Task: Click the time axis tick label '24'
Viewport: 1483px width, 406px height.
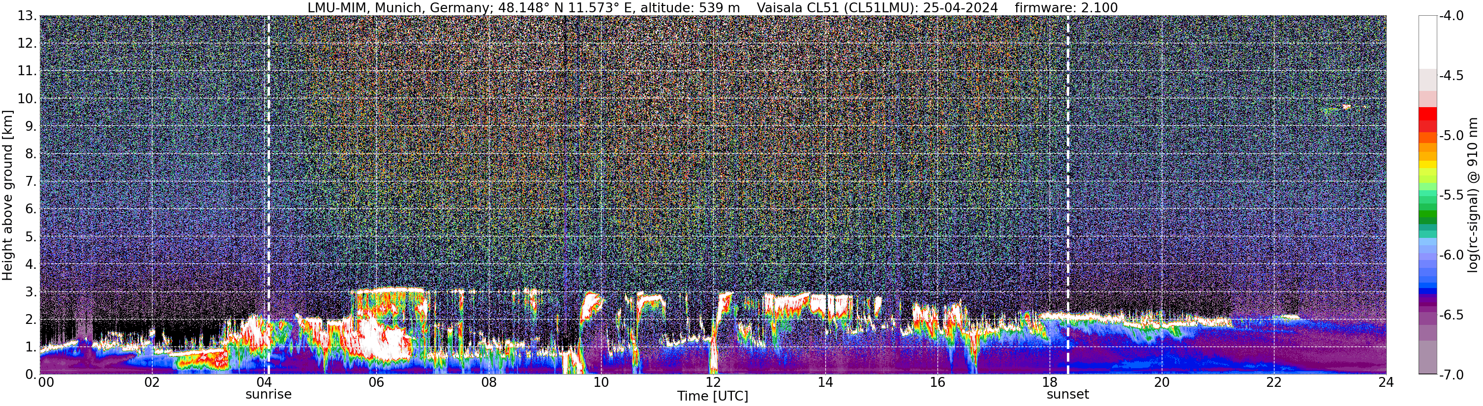Action: [x=1386, y=382]
